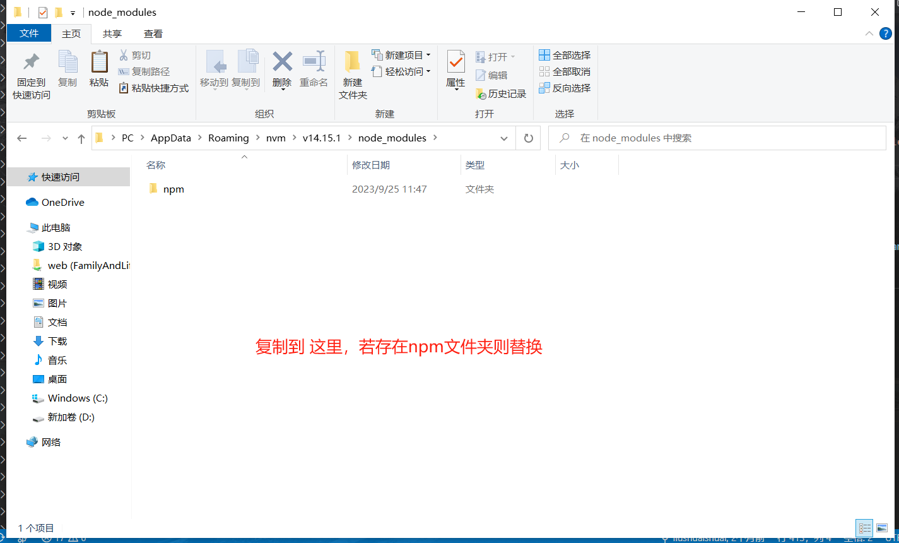Click search box for node_modules
899x543 pixels.
pos(717,138)
